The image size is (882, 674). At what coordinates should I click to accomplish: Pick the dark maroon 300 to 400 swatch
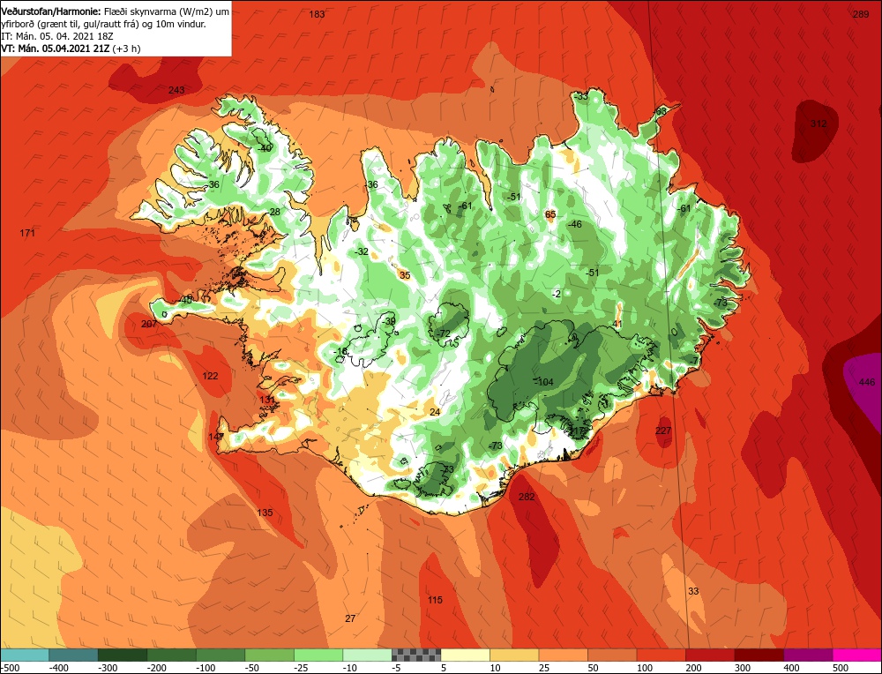(759, 655)
